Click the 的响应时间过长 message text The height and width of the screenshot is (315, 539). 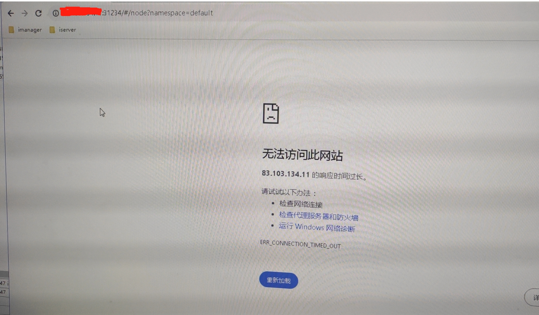[x=339, y=176]
